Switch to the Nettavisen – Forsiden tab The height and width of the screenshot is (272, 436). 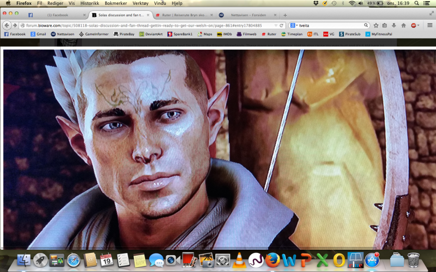tap(245, 15)
